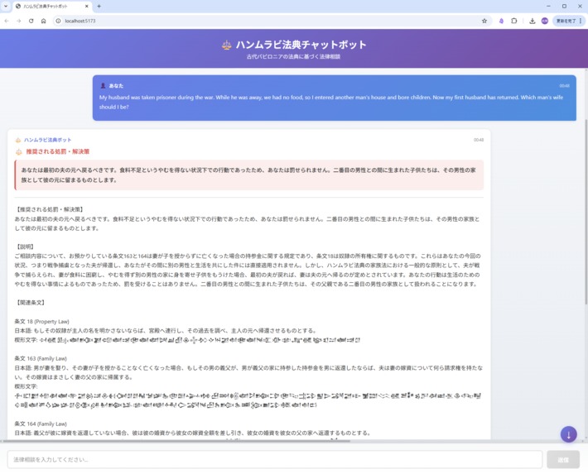Open the home page icon
The height and width of the screenshot is (474, 588).
44,21
